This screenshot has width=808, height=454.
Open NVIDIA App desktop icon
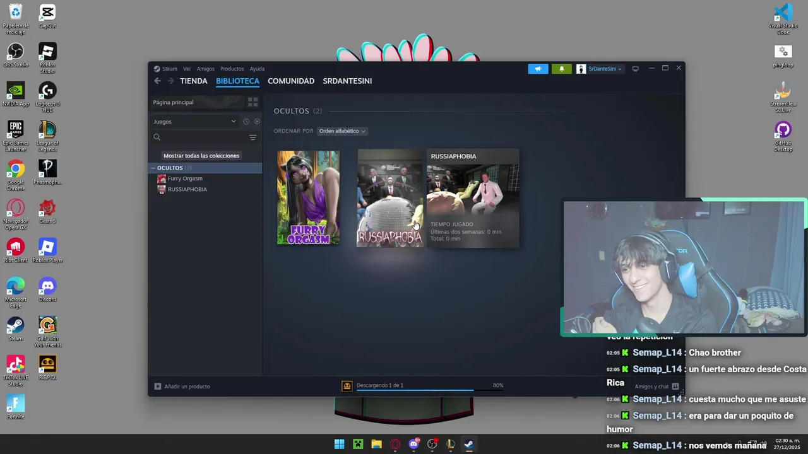(16, 95)
